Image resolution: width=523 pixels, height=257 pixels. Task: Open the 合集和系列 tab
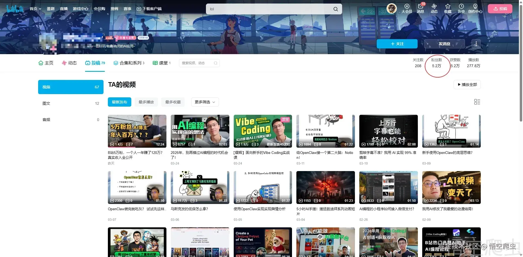click(x=129, y=63)
